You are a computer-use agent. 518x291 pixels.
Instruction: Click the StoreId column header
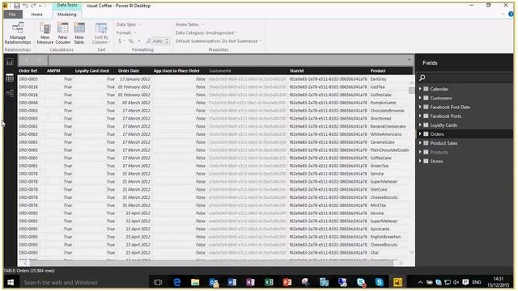coord(297,70)
